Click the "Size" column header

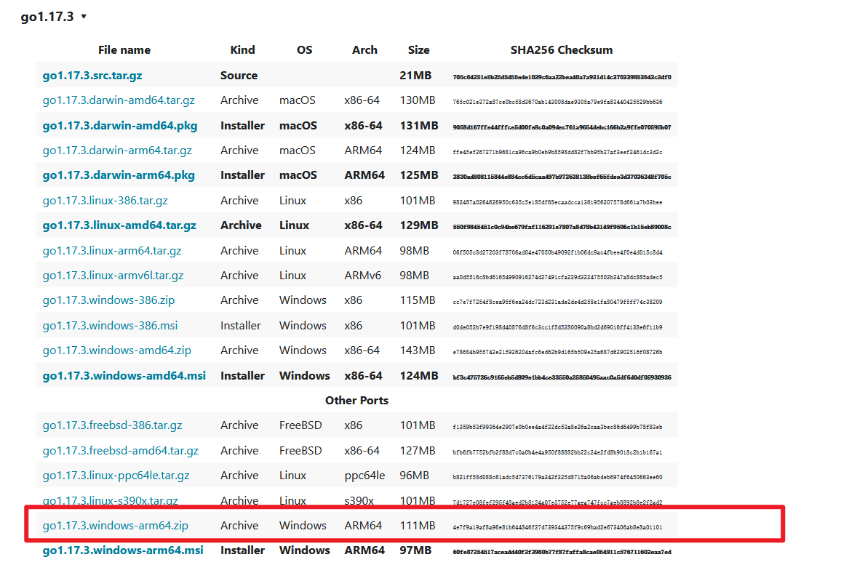tap(419, 50)
